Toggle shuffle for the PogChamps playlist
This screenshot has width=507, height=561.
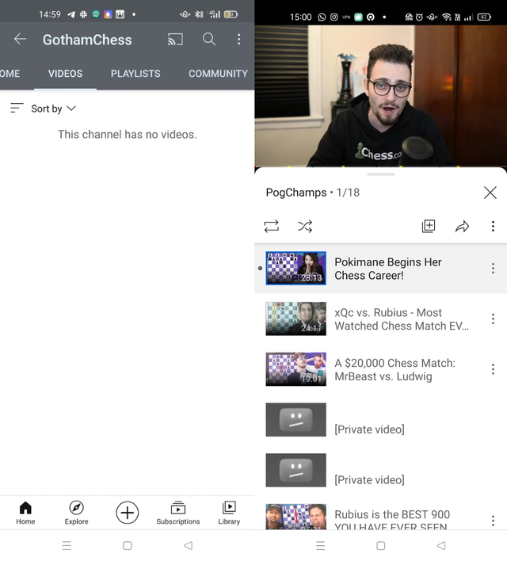[305, 226]
